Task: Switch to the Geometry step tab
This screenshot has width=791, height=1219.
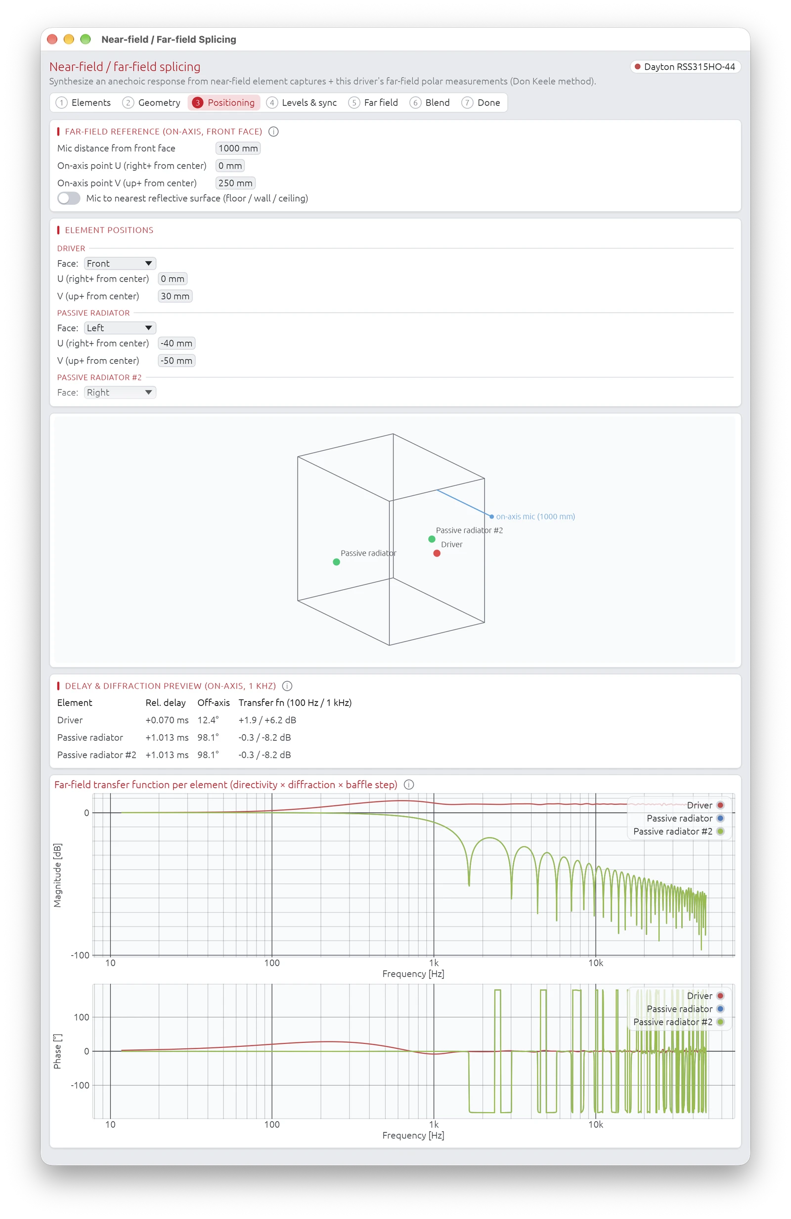Action: coord(152,102)
